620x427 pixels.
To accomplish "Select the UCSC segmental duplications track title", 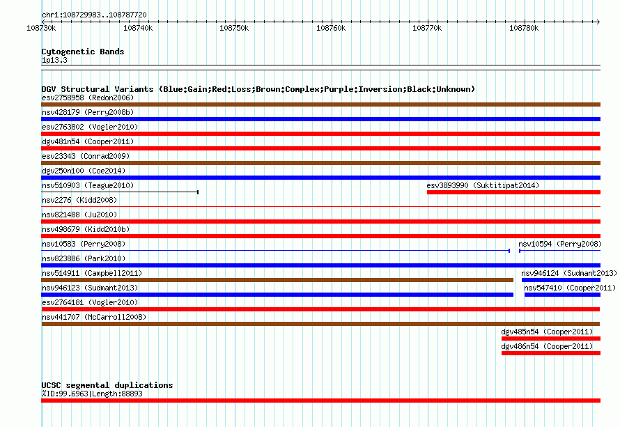I will [x=107, y=385].
